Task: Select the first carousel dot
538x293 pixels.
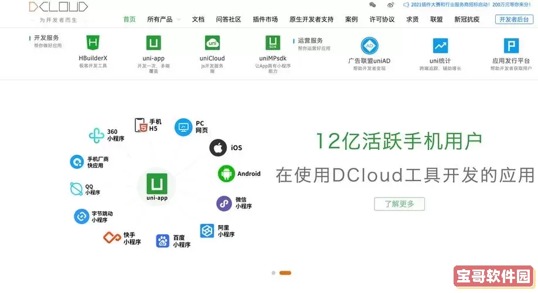Action: [274, 273]
